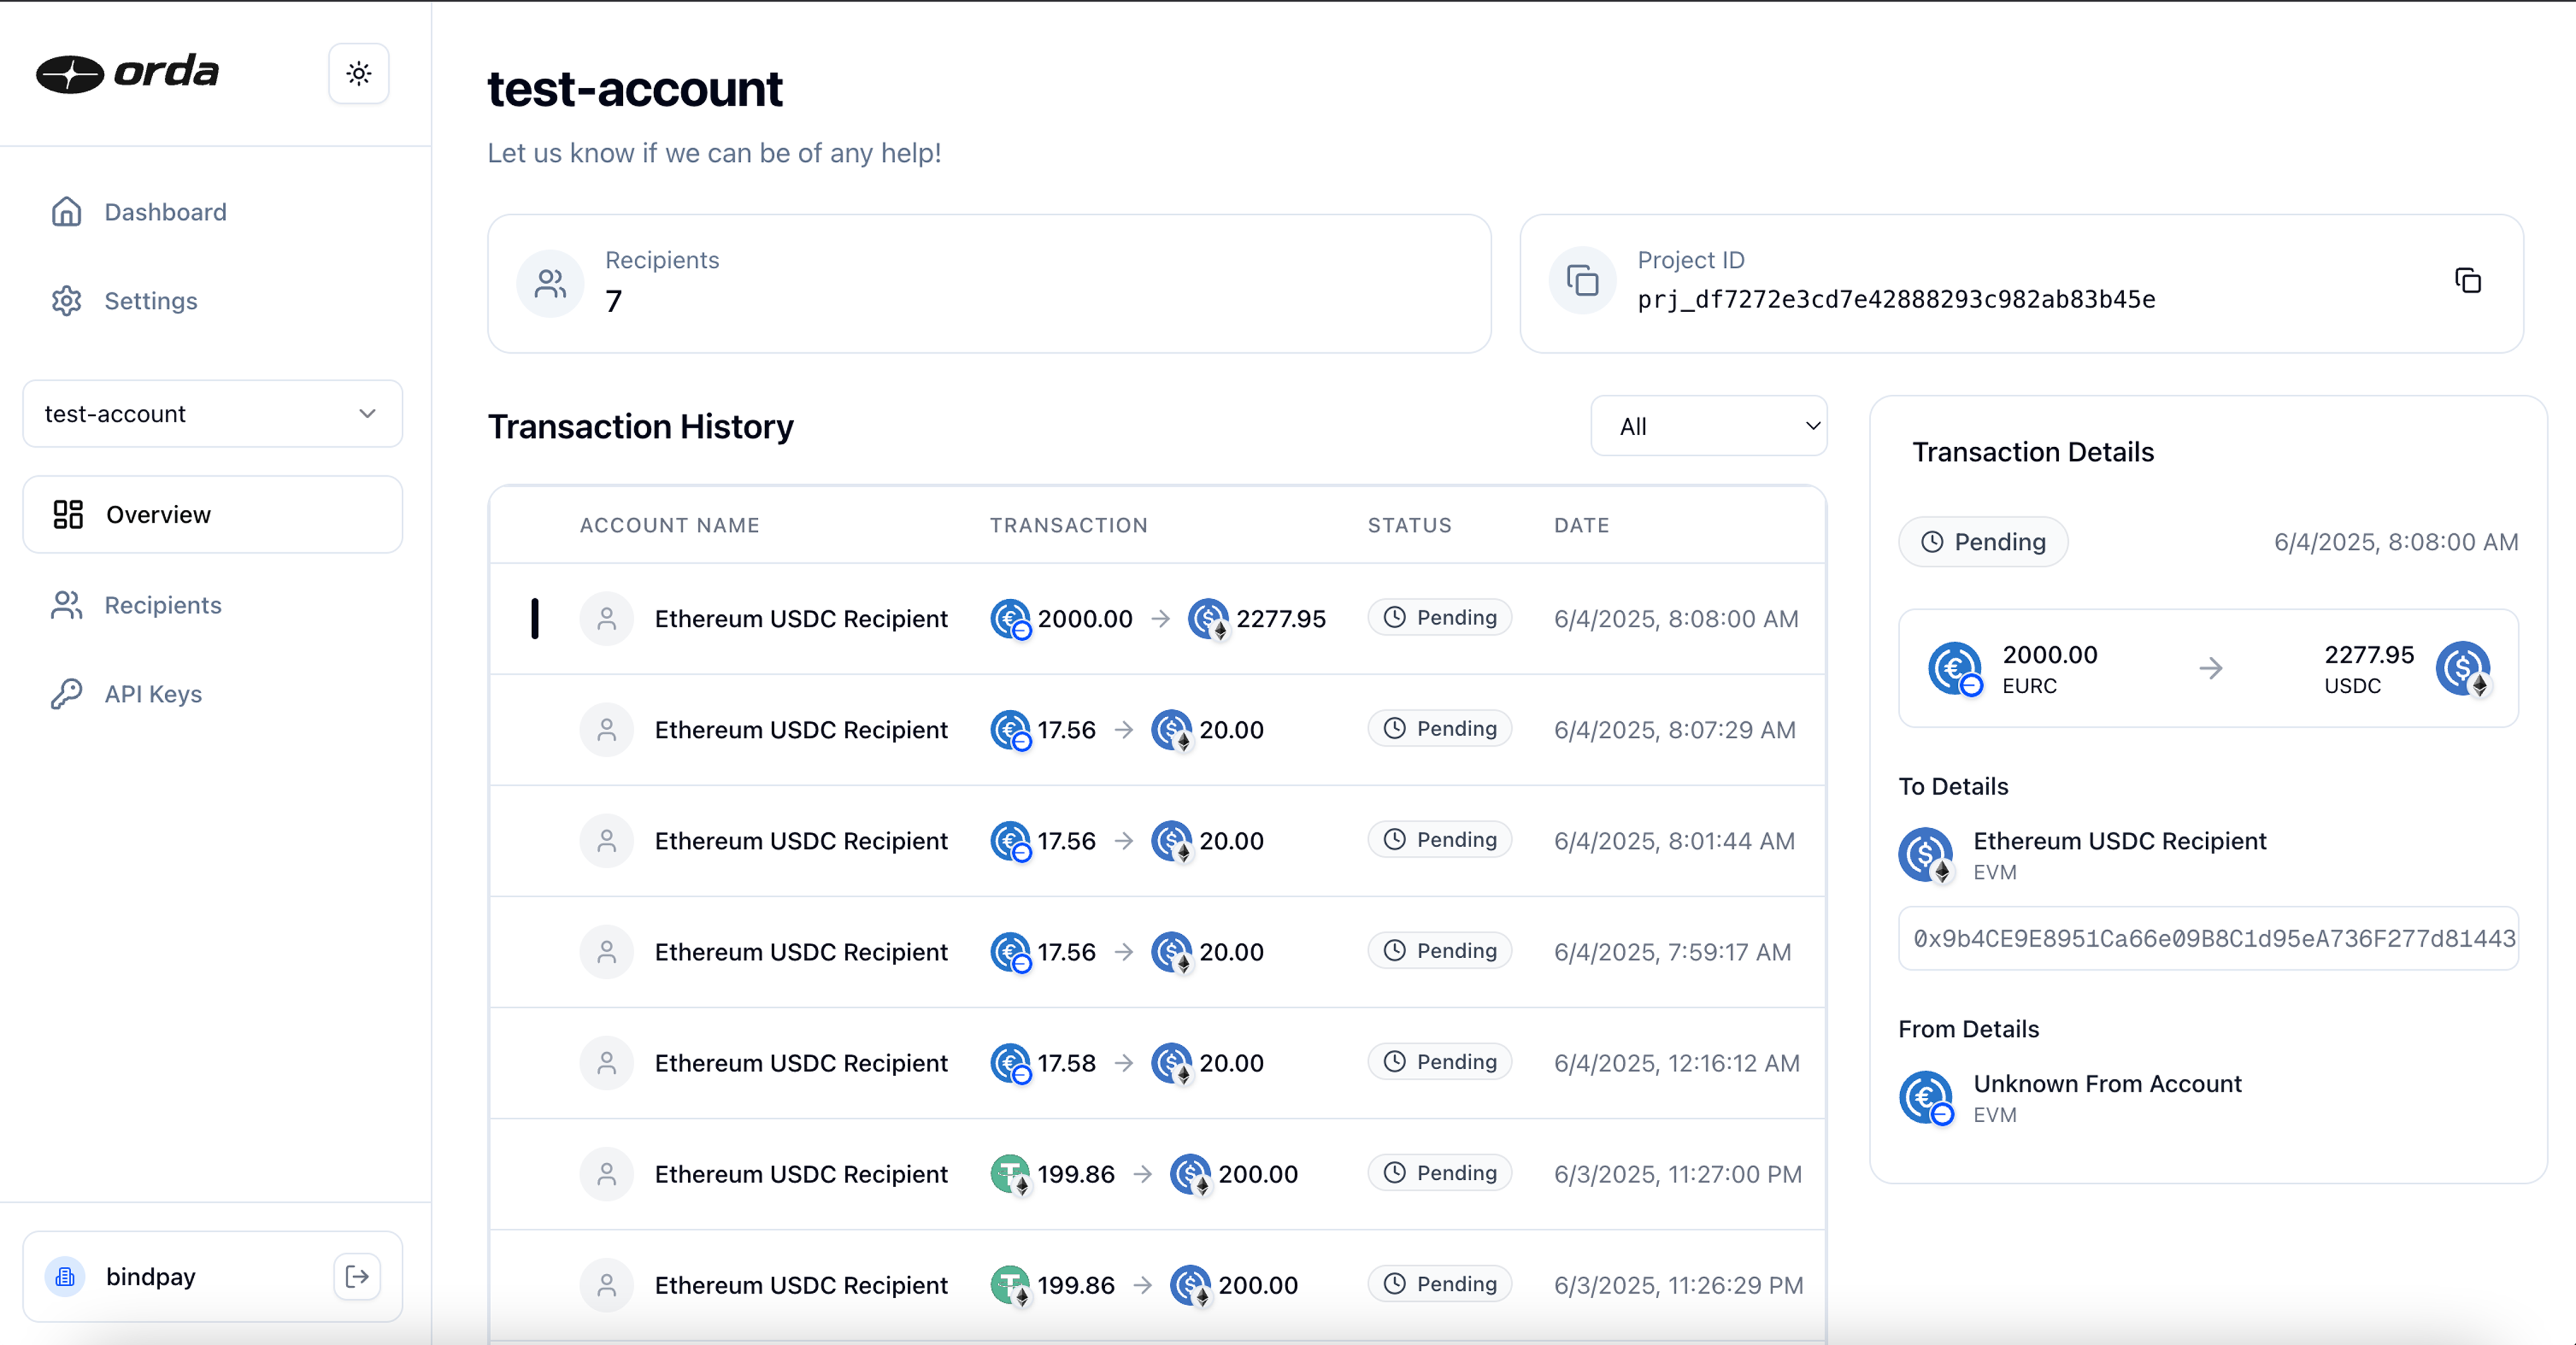Click the USDC icon beside 2277.95 in table

click(x=1208, y=619)
